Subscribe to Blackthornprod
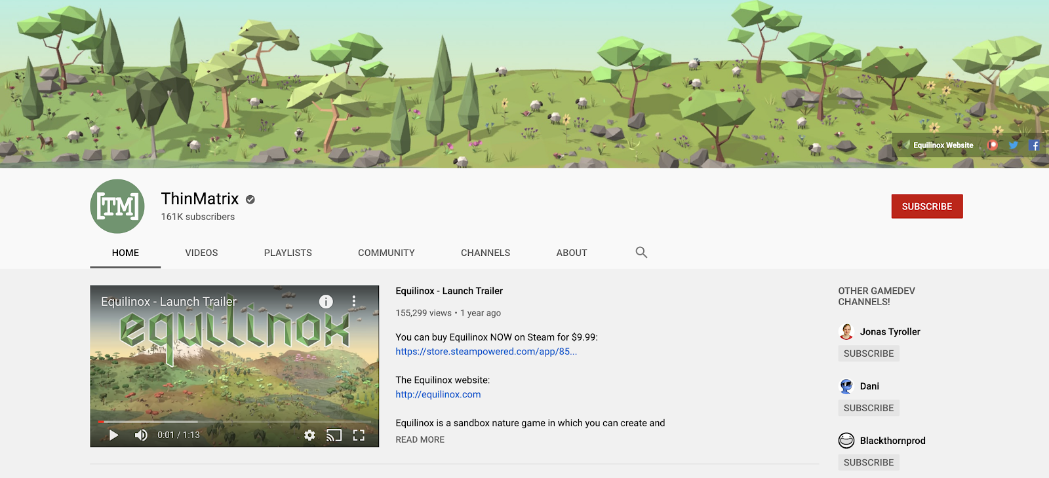1049x478 pixels. point(869,462)
